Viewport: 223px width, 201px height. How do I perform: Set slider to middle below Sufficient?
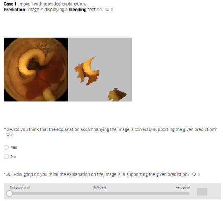point(100,193)
